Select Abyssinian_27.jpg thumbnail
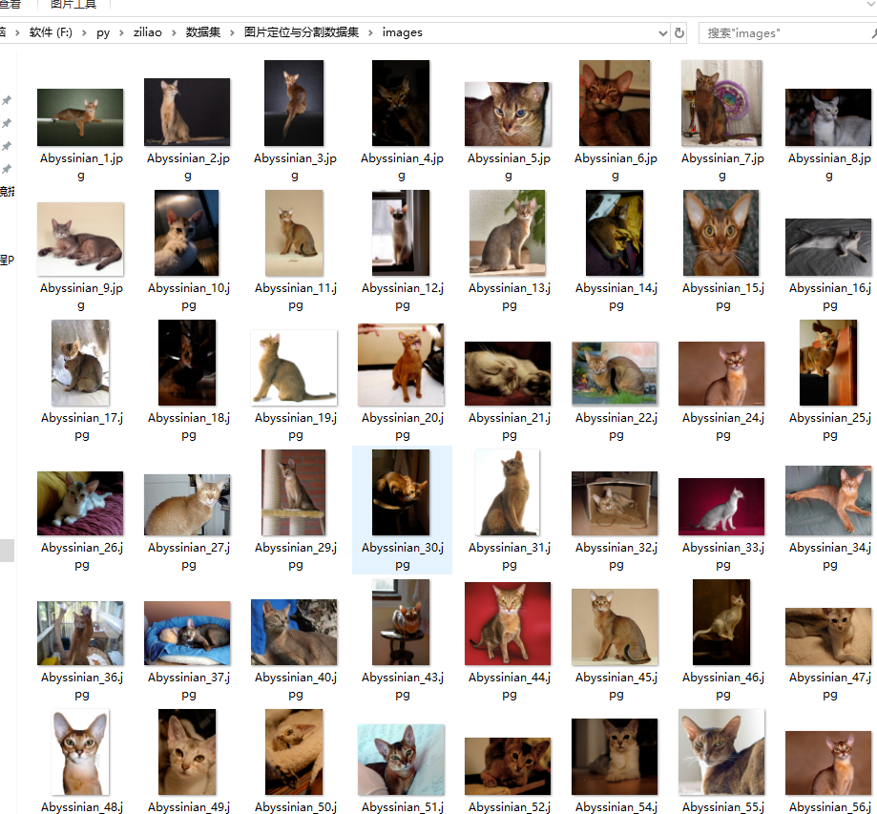The height and width of the screenshot is (814, 877). (x=187, y=505)
